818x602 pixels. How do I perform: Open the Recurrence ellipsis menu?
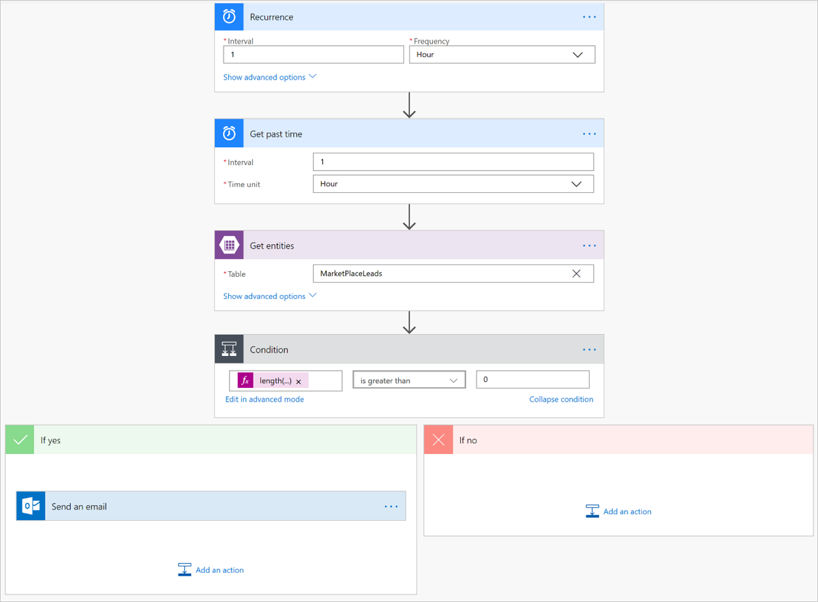click(x=589, y=16)
